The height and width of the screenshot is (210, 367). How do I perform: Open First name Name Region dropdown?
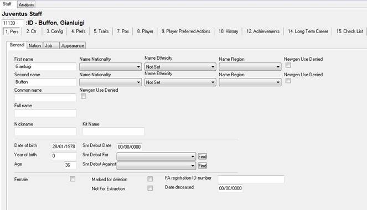[250, 67]
